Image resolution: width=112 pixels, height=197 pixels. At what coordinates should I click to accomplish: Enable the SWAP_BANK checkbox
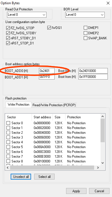tap(85, 38)
